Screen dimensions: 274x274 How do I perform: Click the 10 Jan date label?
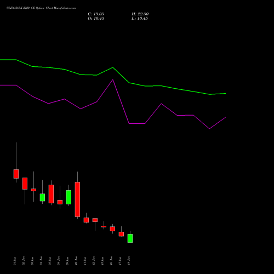(76, 261)
